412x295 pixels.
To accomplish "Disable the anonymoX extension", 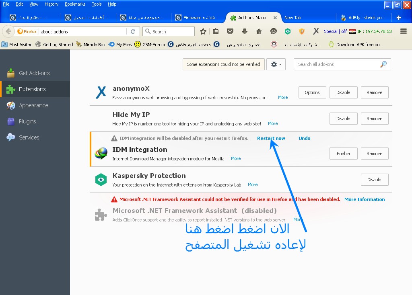I will pyautogui.click(x=343, y=92).
